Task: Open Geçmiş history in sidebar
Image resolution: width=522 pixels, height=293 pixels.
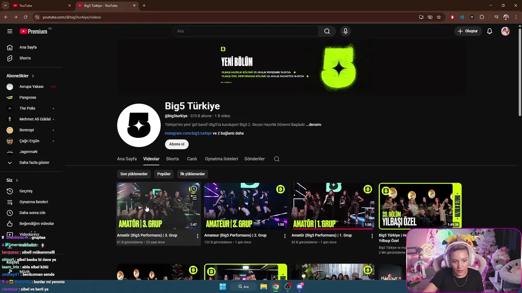Action: (x=25, y=191)
